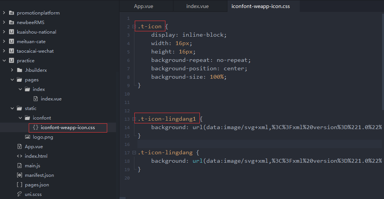Click the index.vue file icon

[36, 99]
